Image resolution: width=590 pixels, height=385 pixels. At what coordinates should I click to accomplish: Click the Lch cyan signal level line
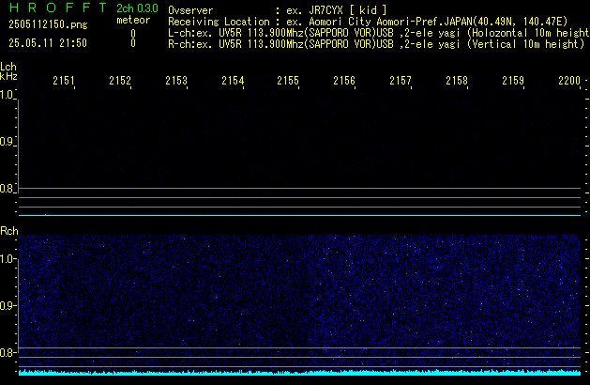tap(299, 215)
